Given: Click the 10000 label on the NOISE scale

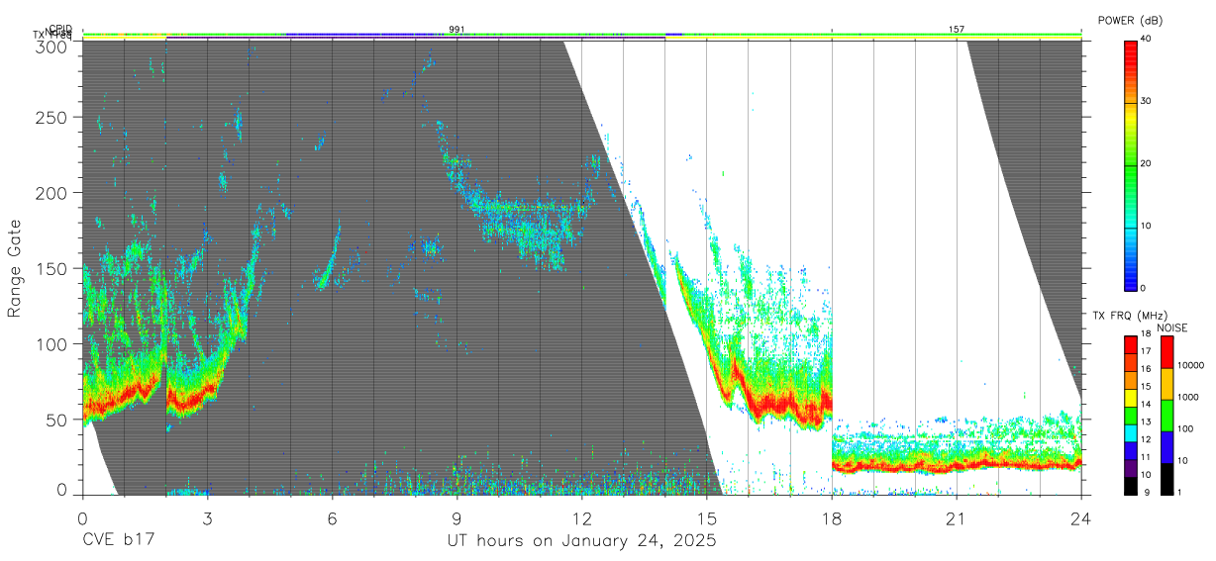Looking at the screenshot, I should [1189, 365].
